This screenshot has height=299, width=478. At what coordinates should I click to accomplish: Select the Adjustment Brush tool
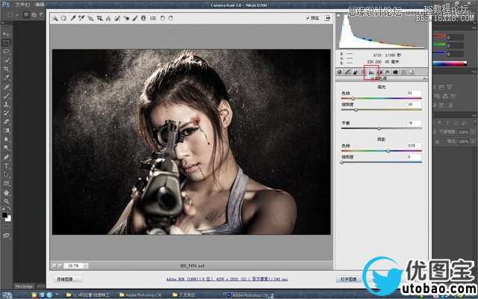[134, 18]
